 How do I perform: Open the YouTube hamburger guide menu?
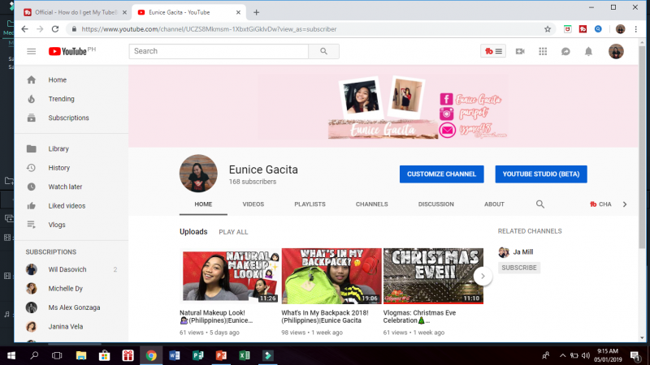pos(31,51)
